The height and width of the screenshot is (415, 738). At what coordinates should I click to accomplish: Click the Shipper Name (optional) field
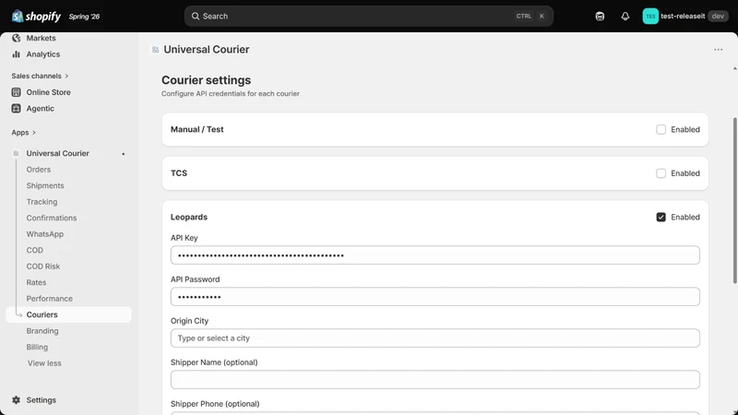click(x=434, y=380)
